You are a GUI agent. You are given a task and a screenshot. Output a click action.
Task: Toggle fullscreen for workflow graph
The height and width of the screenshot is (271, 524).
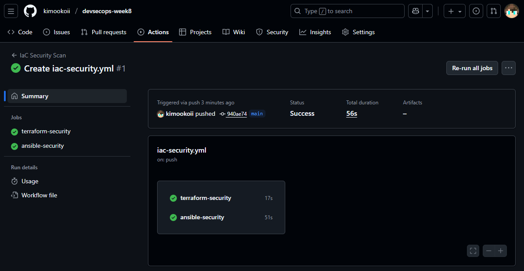473,251
